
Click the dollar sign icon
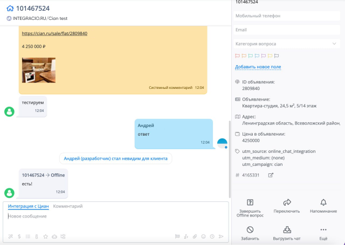[19, 236]
